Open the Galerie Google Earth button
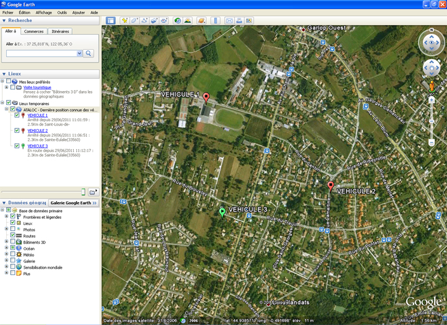The image size is (447, 325). click(x=74, y=203)
